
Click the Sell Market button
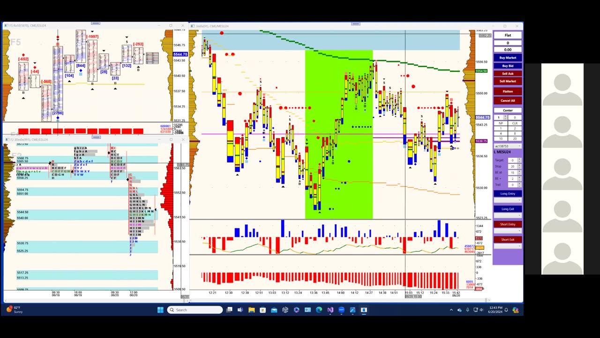click(x=508, y=81)
